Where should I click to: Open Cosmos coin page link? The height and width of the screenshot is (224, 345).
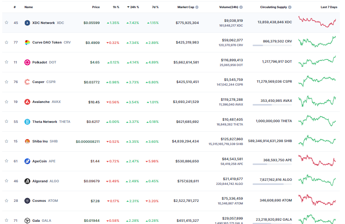pos(39,201)
